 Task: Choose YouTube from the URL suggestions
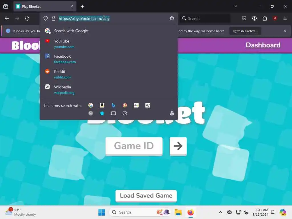coord(109,44)
